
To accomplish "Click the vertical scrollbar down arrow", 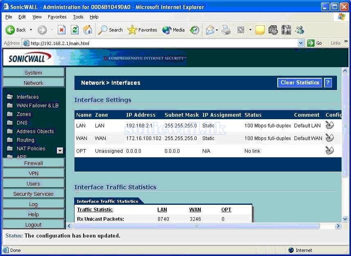I will [345, 219].
